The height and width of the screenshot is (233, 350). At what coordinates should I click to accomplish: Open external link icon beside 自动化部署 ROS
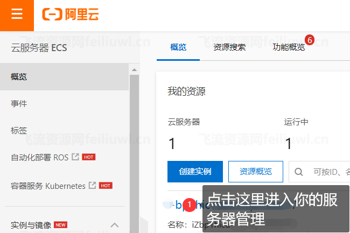pos(75,157)
